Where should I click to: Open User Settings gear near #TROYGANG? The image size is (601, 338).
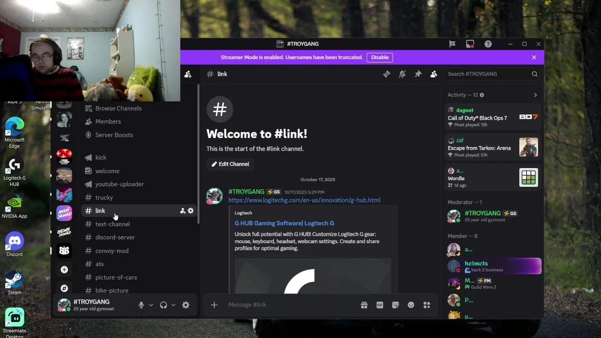[x=186, y=305]
